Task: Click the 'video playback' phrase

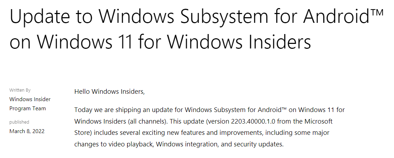Action: point(135,144)
